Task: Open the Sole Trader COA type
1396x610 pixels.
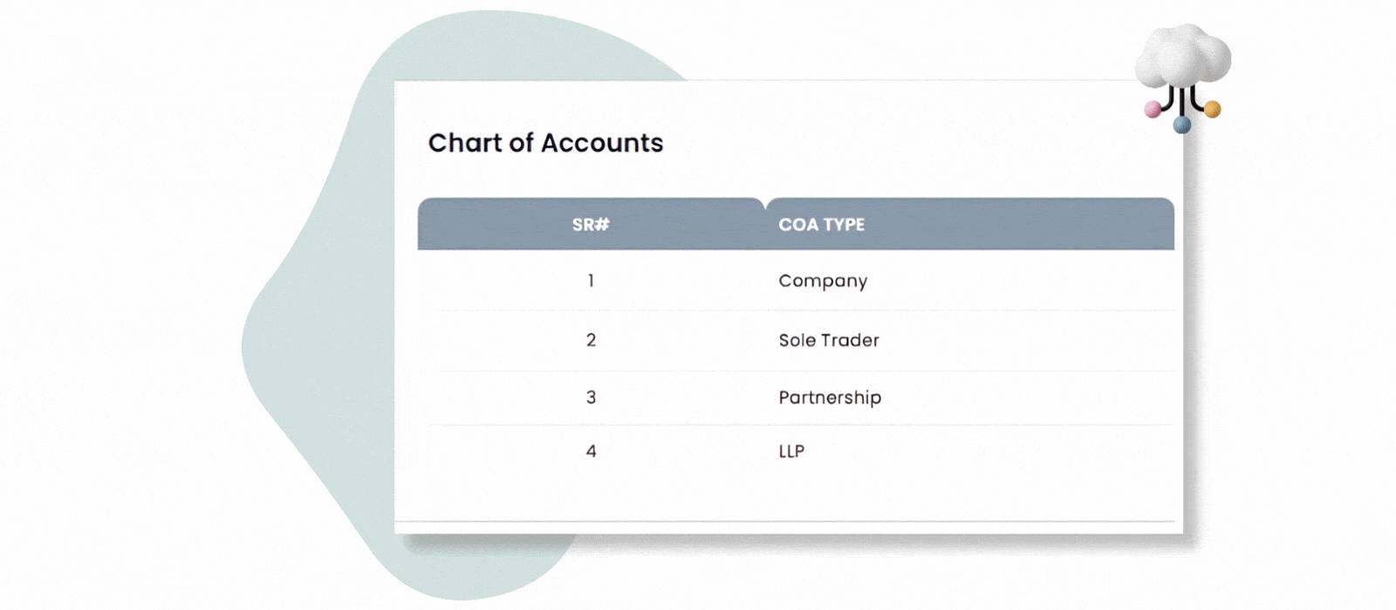Action: coord(829,341)
